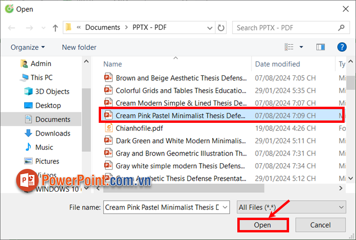Click the Downloads arrow icon

point(28,133)
